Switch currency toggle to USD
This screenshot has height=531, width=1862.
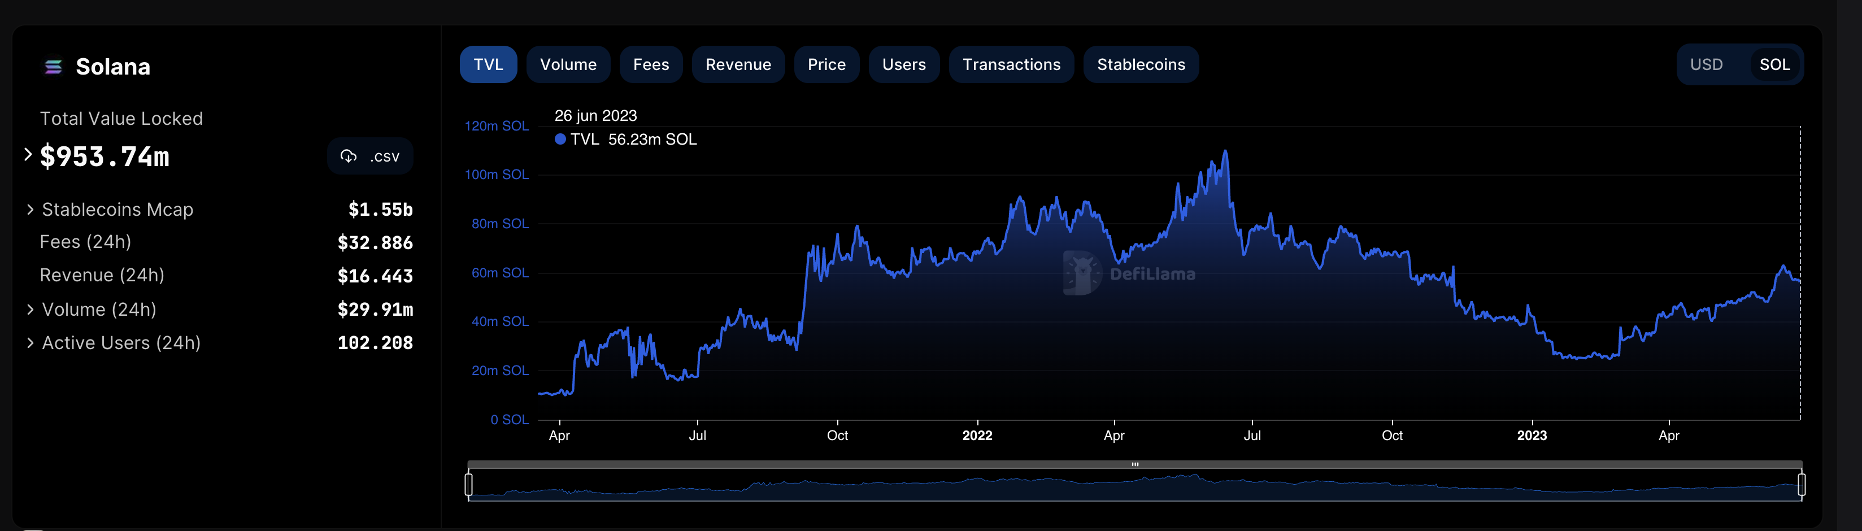coord(1706,65)
